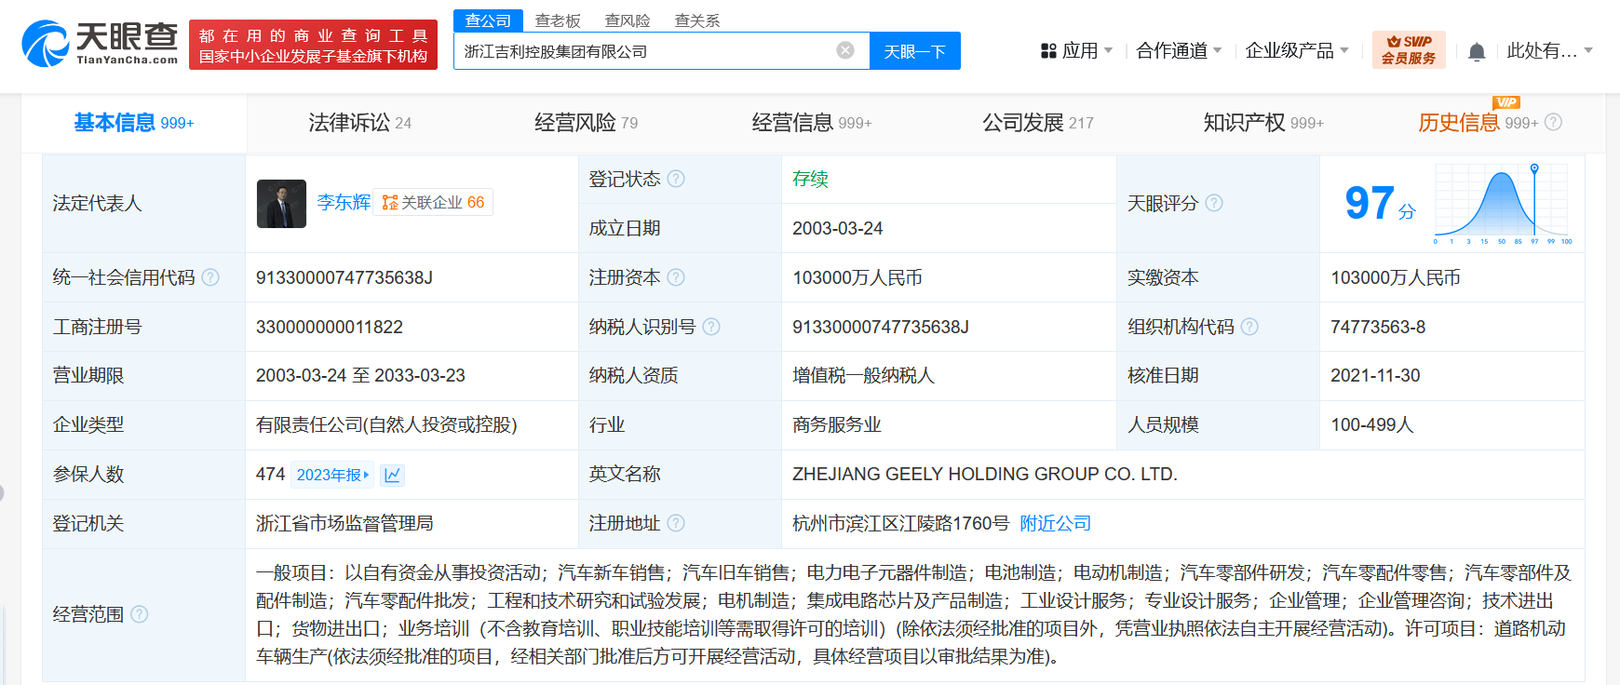Viewport: 1620px width, 685px height.
Task: Click the 天眼评分 distribution chart
Action: 1502,204
